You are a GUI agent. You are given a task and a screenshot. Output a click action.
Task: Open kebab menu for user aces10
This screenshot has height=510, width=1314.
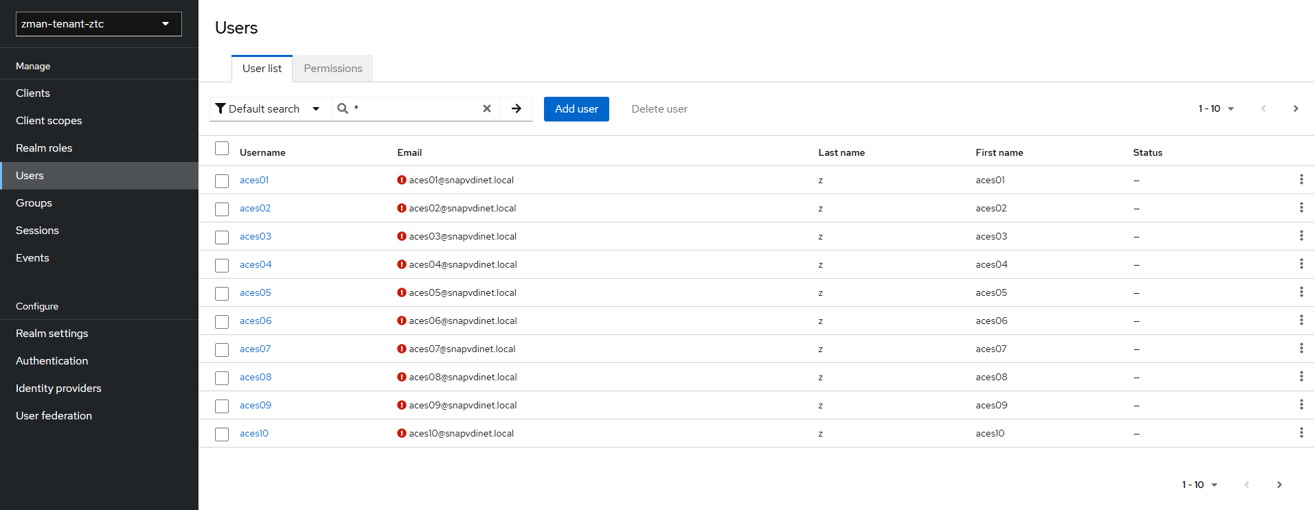point(1301,432)
